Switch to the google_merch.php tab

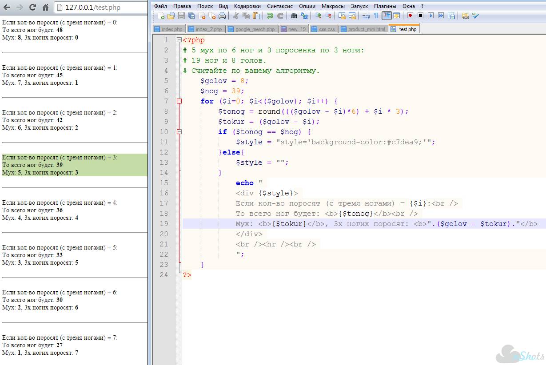tap(252, 29)
